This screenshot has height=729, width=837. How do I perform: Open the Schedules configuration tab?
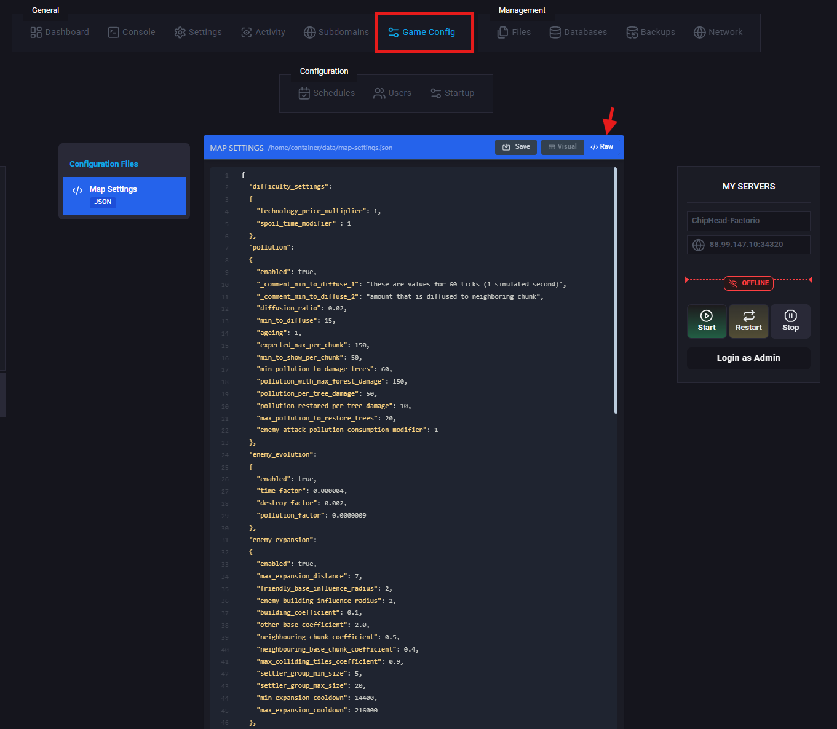point(327,93)
